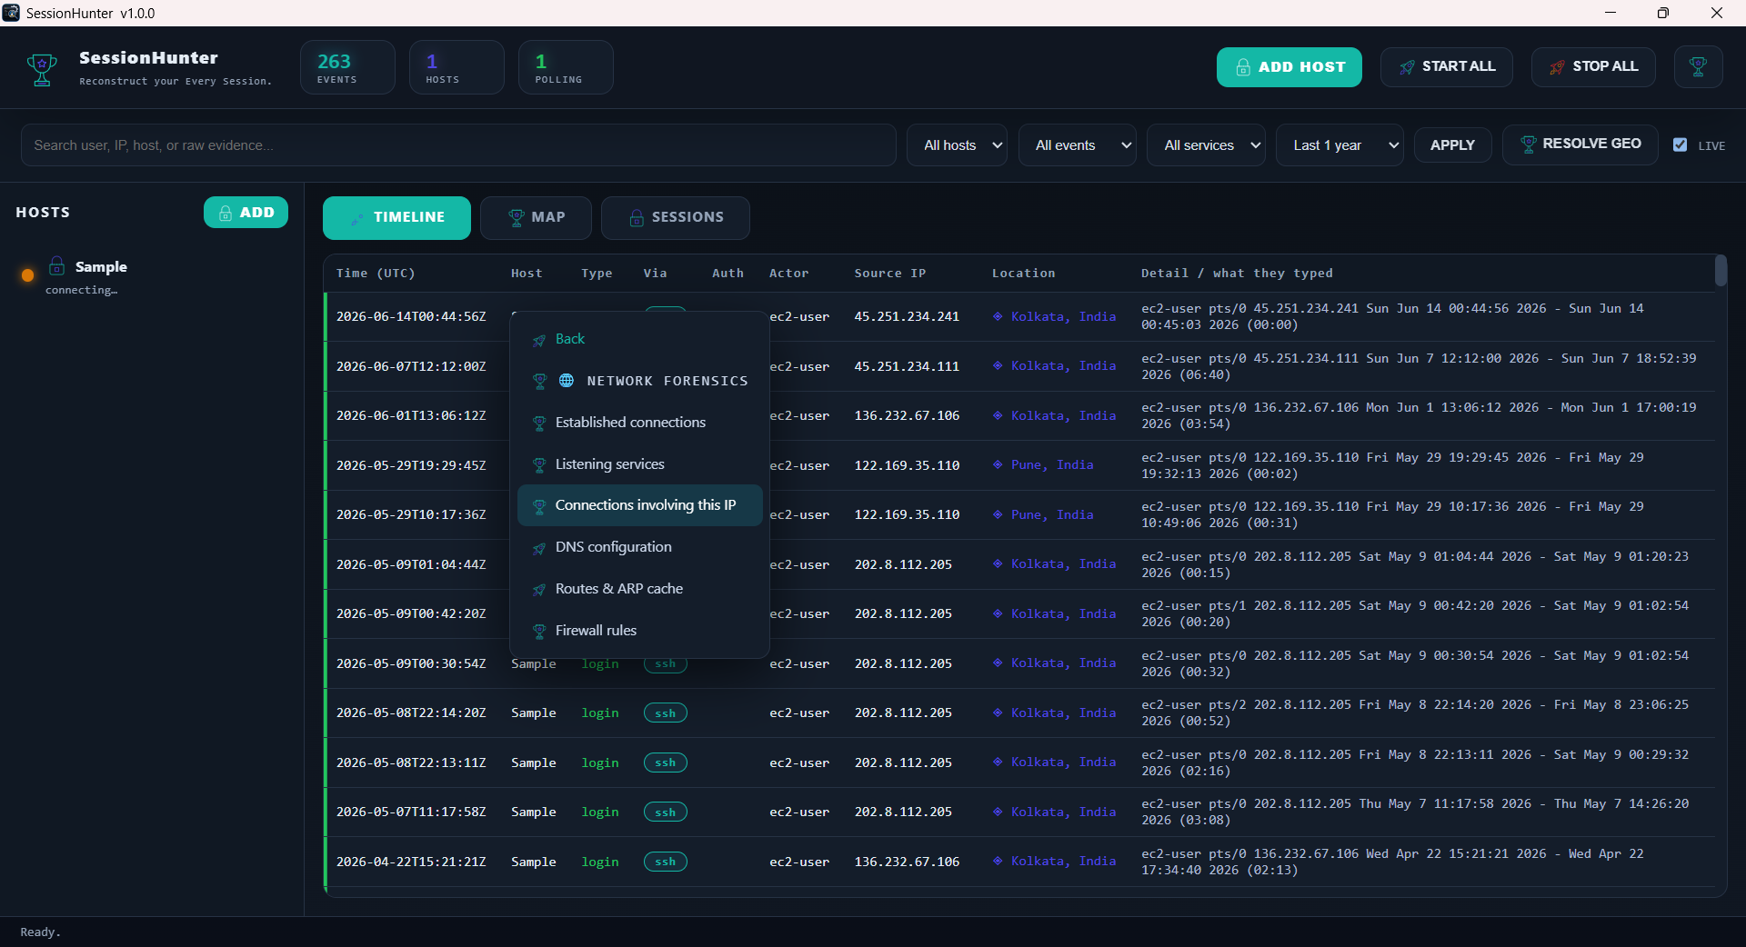1746x947 pixels.
Task: Click ADD in the HOSTS panel
Action: 246,213
